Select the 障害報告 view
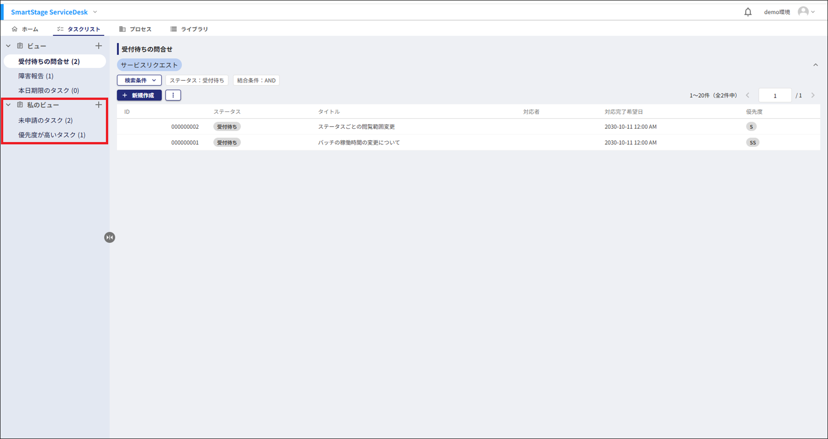This screenshot has width=828, height=439. pyautogui.click(x=36, y=76)
